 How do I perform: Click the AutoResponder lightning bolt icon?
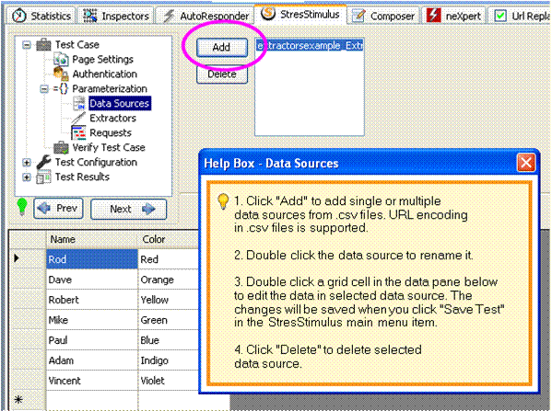[x=169, y=16]
